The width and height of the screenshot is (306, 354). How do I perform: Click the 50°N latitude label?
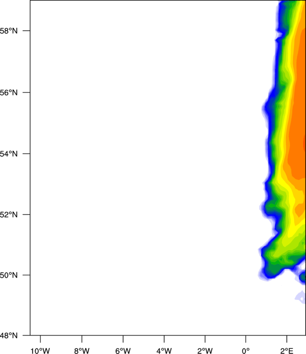pyautogui.click(x=8, y=275)
